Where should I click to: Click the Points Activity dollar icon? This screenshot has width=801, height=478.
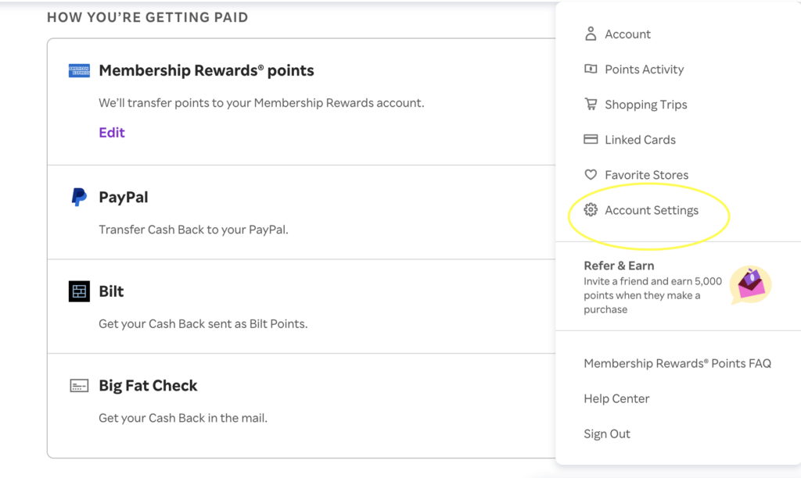point(591,69)
